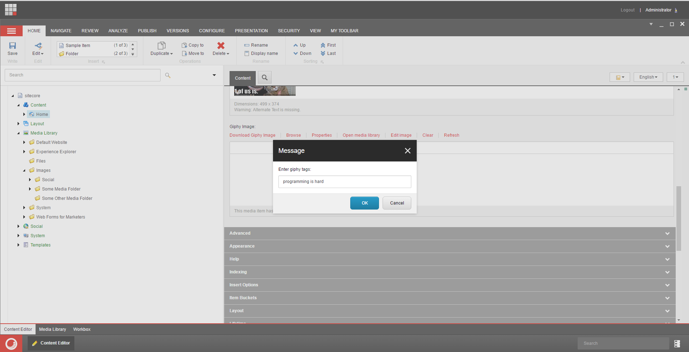Click the content area vertical scrollbar
689x352 pixels.
coord(678,218)
